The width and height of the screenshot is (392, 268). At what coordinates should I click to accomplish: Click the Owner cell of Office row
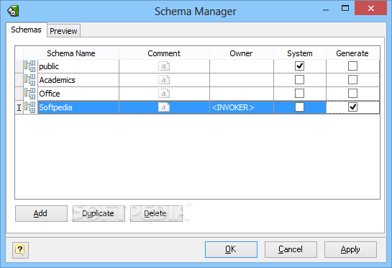coord(242,94)
